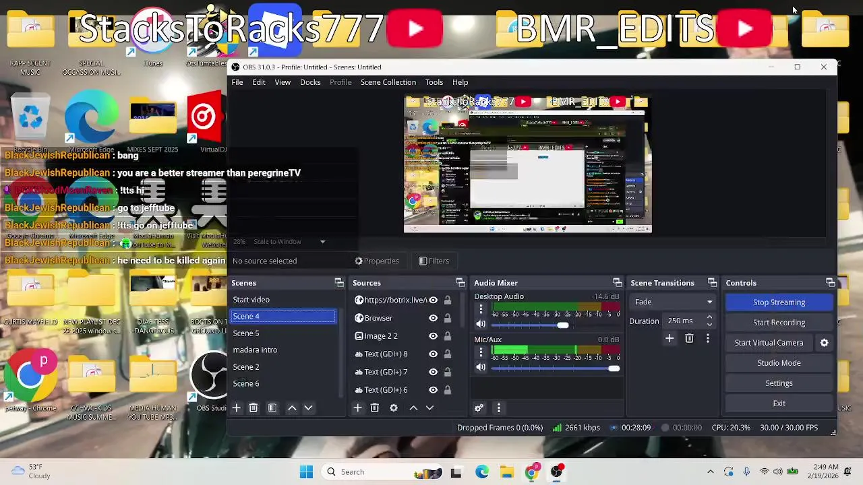Click Start Recording button
Viewport: 863px width, 485px height.
tap(779, 323)
